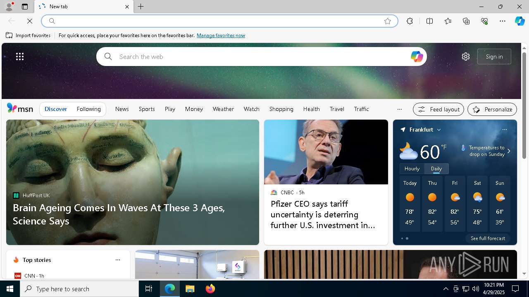Expand the Frankfurt location dropdown
The height and width of the screenshot is (297, 529).
439,130
